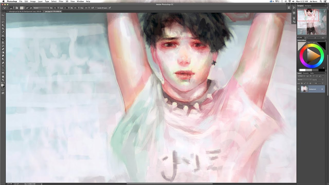Select the Zoom tool
329x185 pixels.
3,80
